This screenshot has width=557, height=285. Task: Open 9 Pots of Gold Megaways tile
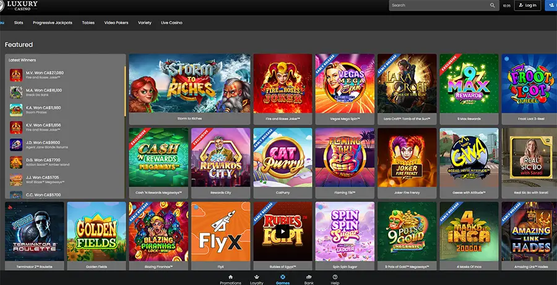[407, 231]
